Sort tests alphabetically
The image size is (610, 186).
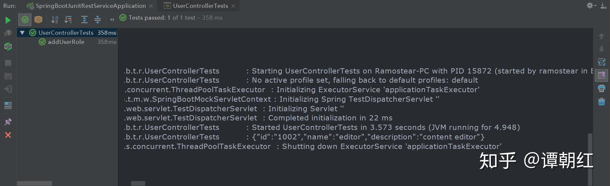[x=55, y=20]
